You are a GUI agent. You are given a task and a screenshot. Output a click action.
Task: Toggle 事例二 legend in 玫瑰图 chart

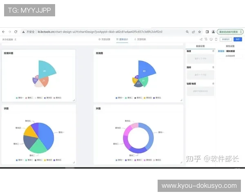(x=129, y=98)
